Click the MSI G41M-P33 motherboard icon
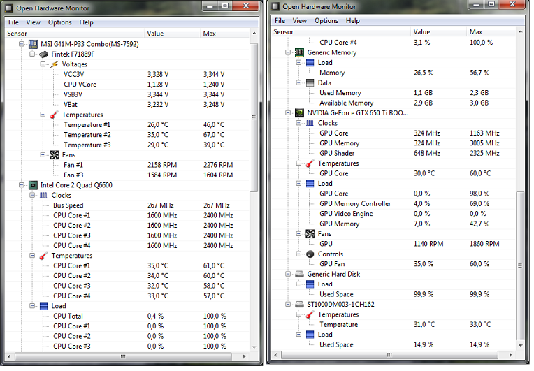 33,44
